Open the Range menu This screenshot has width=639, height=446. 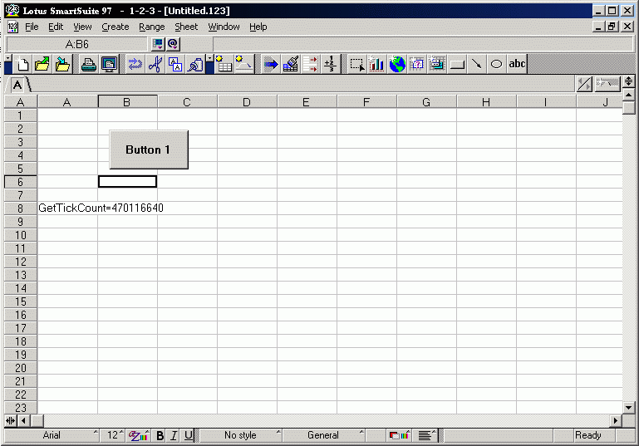point(152,27)
